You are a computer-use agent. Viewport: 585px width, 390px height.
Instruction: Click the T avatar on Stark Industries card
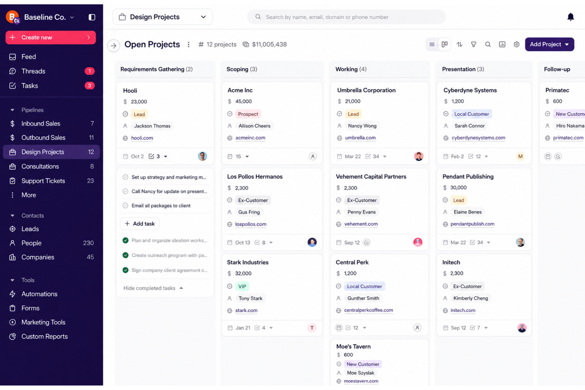pos(312,328)
